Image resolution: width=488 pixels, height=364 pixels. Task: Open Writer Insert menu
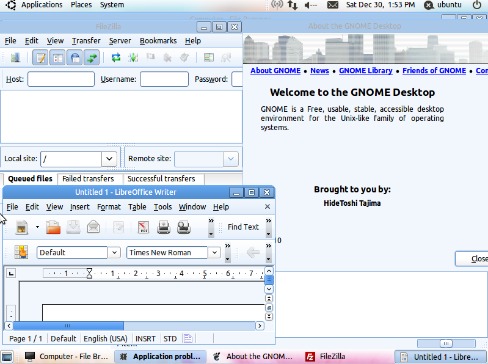tap(79, 207)
